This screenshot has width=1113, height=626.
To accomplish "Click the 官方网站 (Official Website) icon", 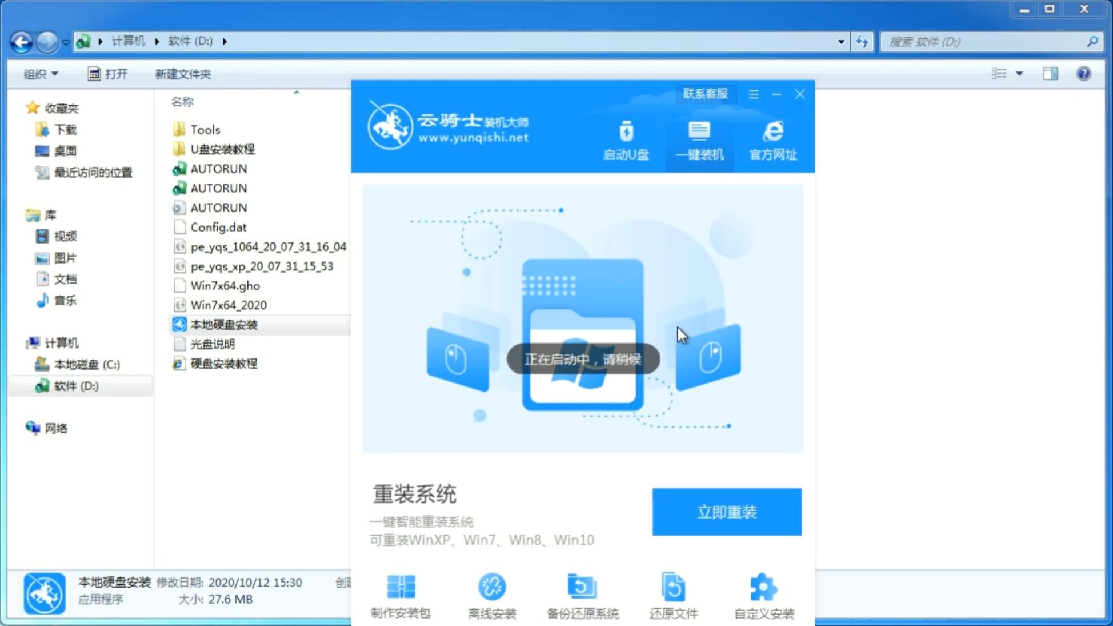I will click(x=772, y=139).
